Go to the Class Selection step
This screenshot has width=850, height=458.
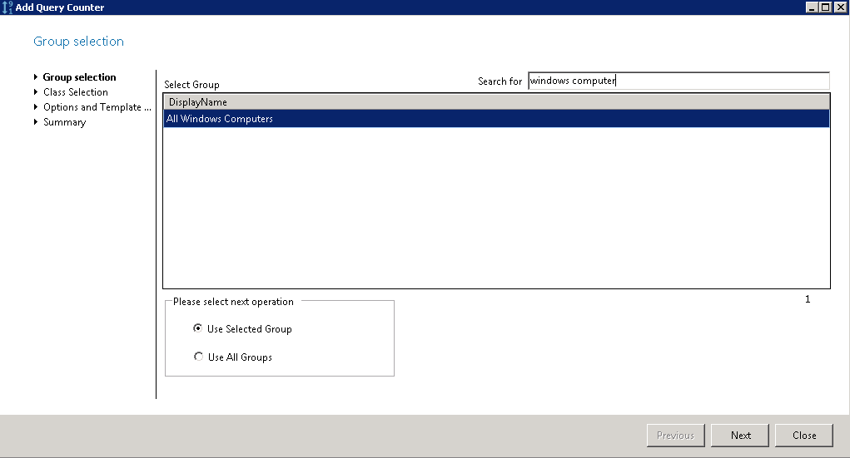tap(75, 92)
